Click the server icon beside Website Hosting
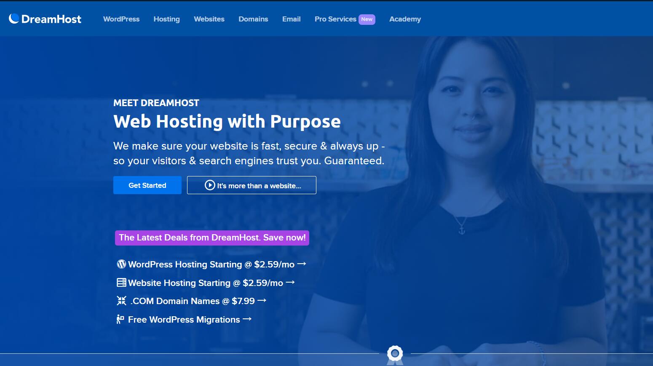 point(121,283)
